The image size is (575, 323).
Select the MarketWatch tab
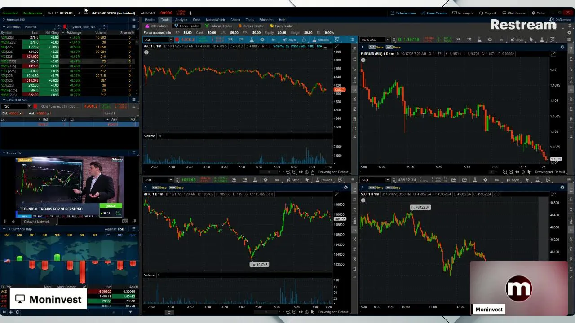point(215,20)
